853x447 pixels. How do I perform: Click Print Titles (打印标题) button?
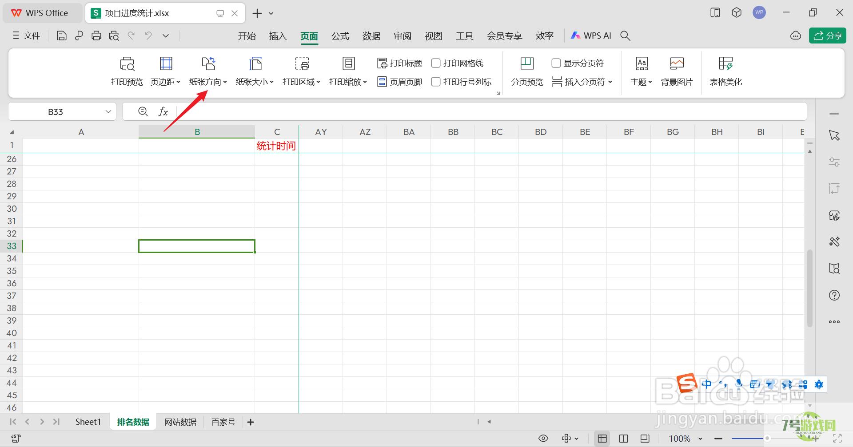click(x=399, y=63)
